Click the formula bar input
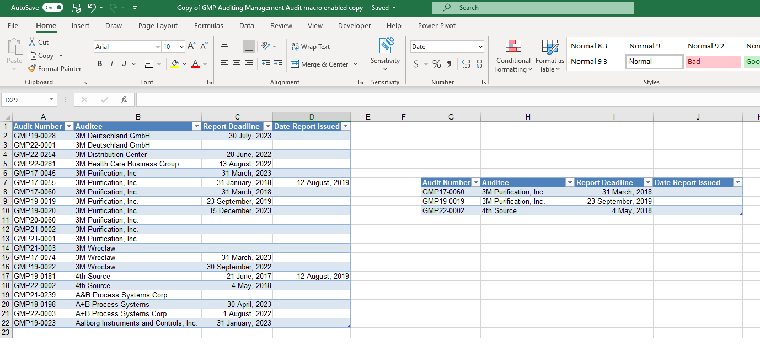This screenshot has height=357, width=760. point(448,100)
